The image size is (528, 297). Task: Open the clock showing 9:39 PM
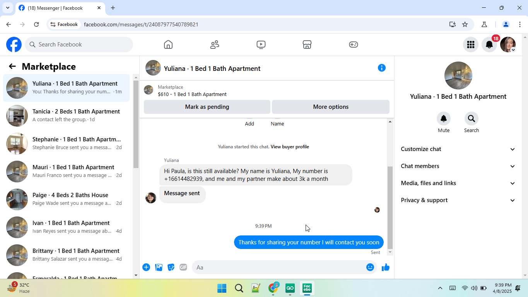503,288
